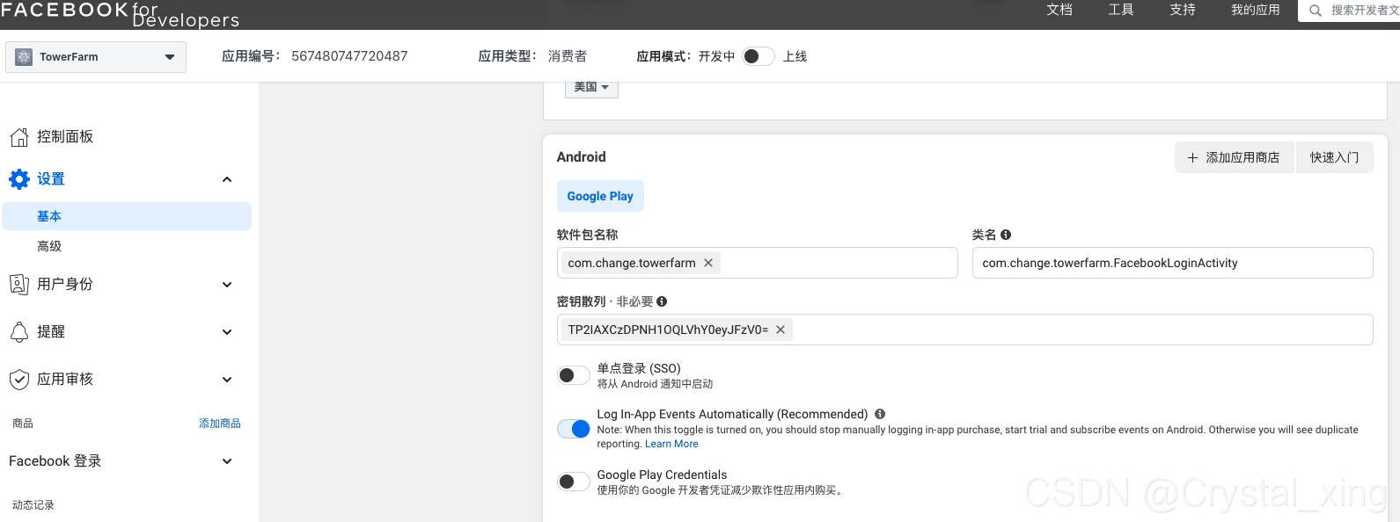Expand the 提醒 section chevron
Image resolution: width=1400 pixels, height=522 pixels.
point(227,332)
